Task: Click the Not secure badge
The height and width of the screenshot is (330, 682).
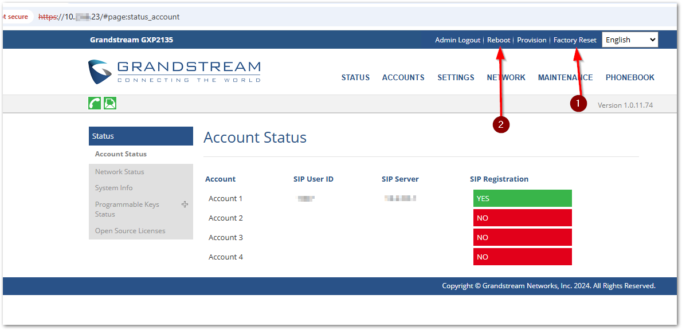Action: pyautogui.click(x=17, y=17)
